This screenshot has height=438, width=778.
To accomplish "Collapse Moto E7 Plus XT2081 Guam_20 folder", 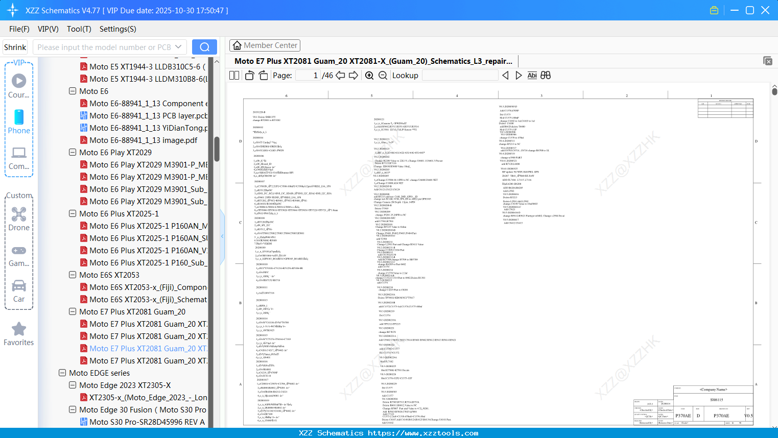I will tap(73, 312).
